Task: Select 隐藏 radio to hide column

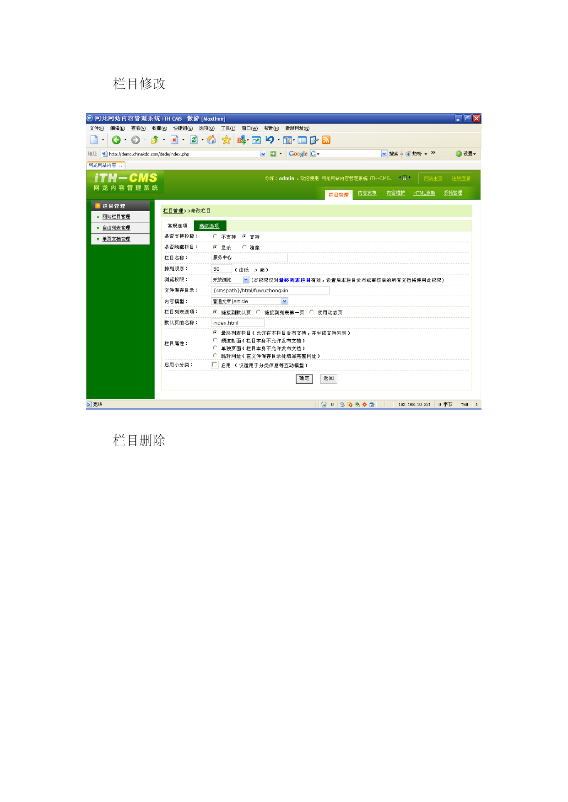Action: tap(244, 247)
